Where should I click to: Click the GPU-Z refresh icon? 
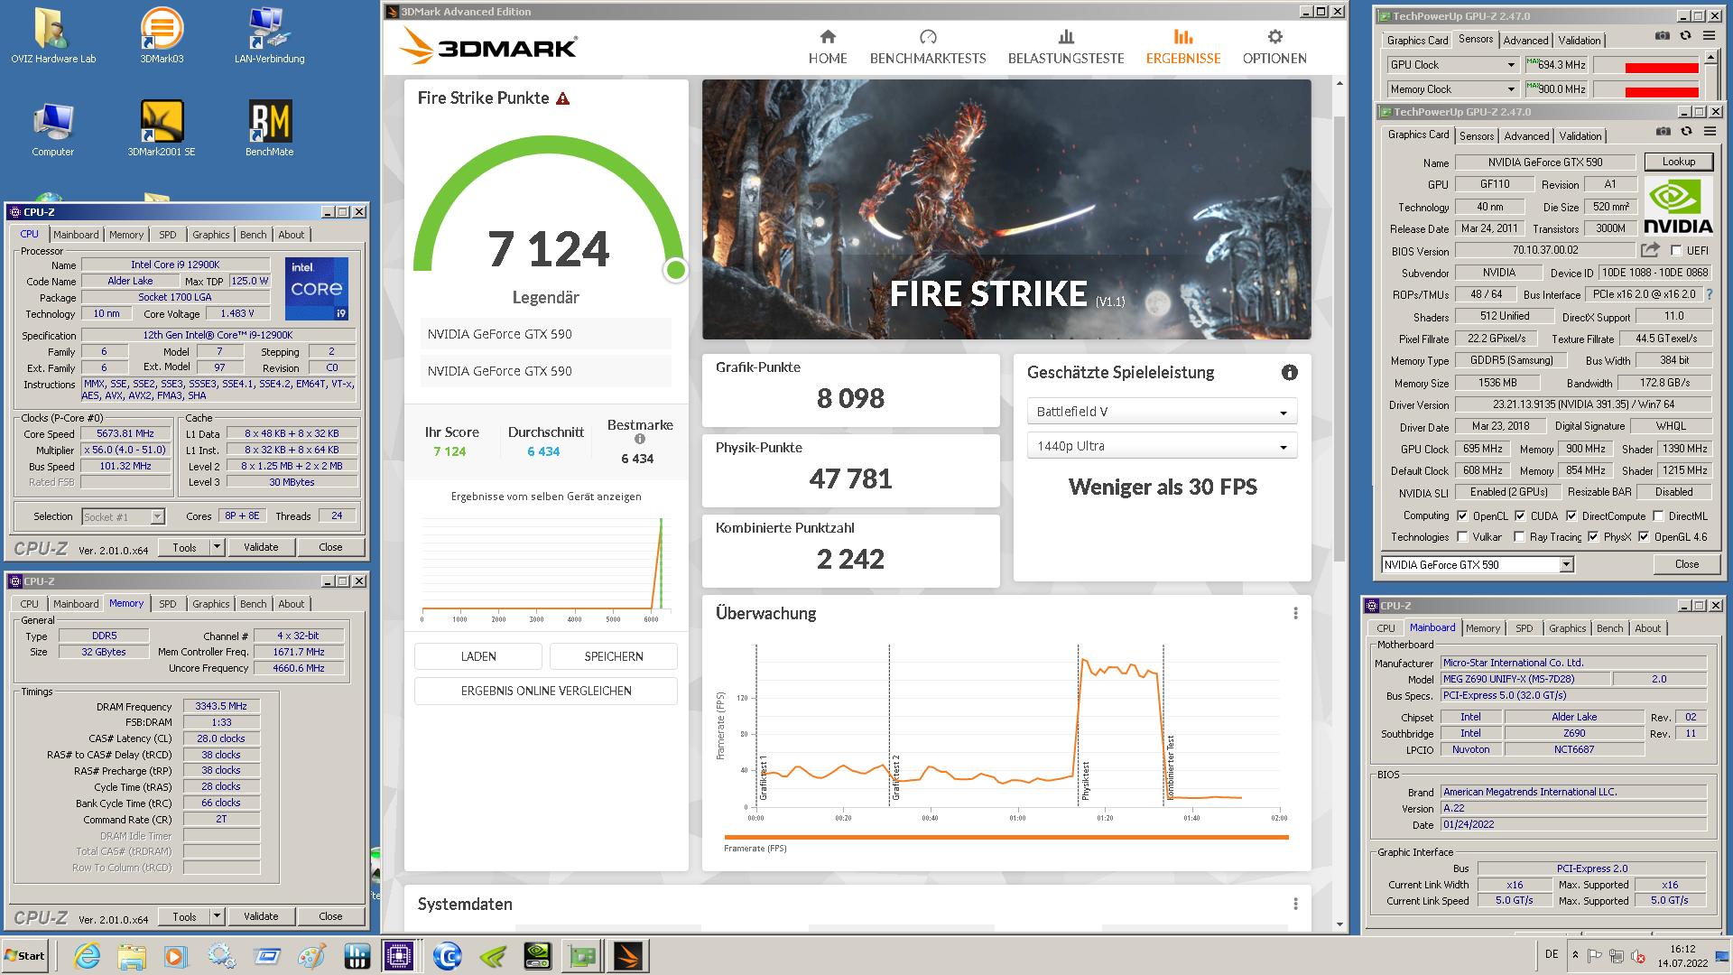[1686, 132]
